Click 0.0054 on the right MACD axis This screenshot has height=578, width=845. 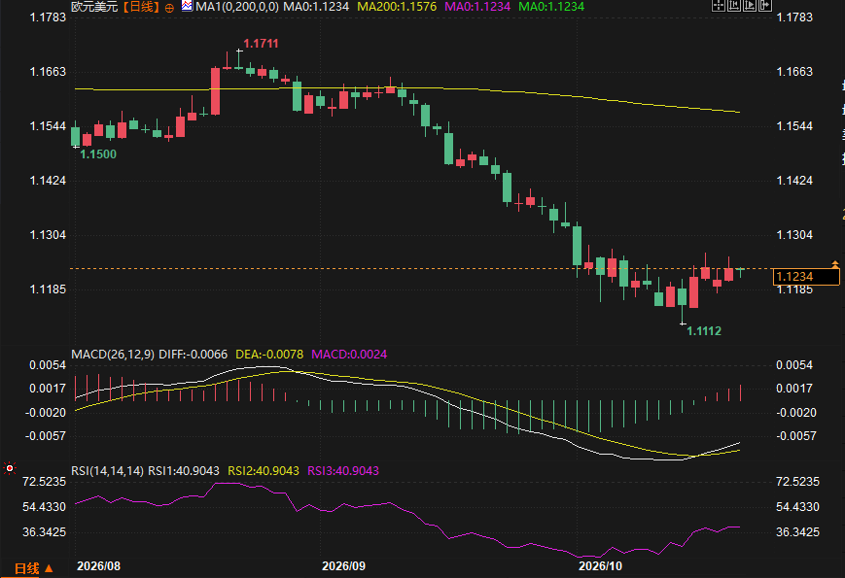(794, 365)
